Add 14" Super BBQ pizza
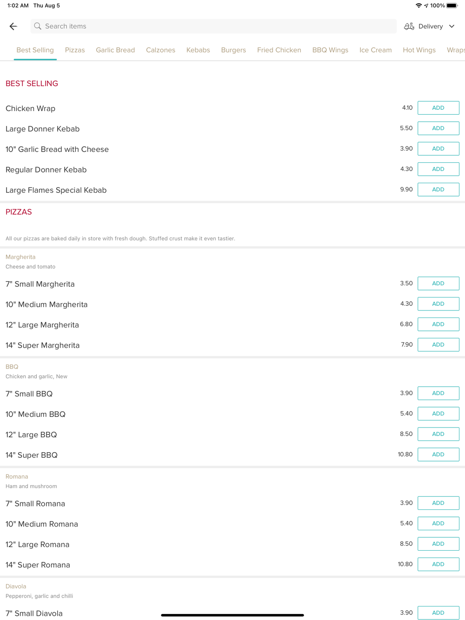This screenshot has width=465, height=620. coord(438,455)
